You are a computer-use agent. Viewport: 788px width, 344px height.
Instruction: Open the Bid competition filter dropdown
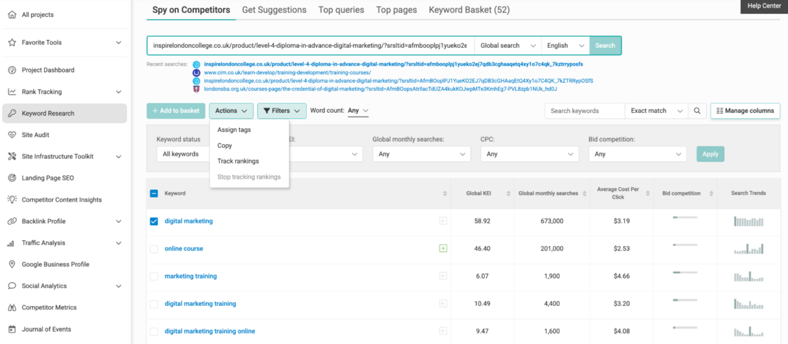point(638,154)
